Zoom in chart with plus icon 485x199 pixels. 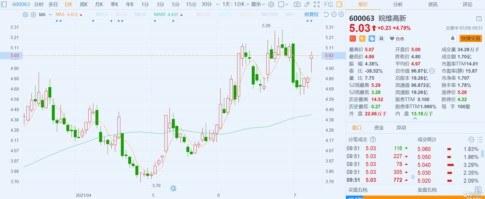341,14
